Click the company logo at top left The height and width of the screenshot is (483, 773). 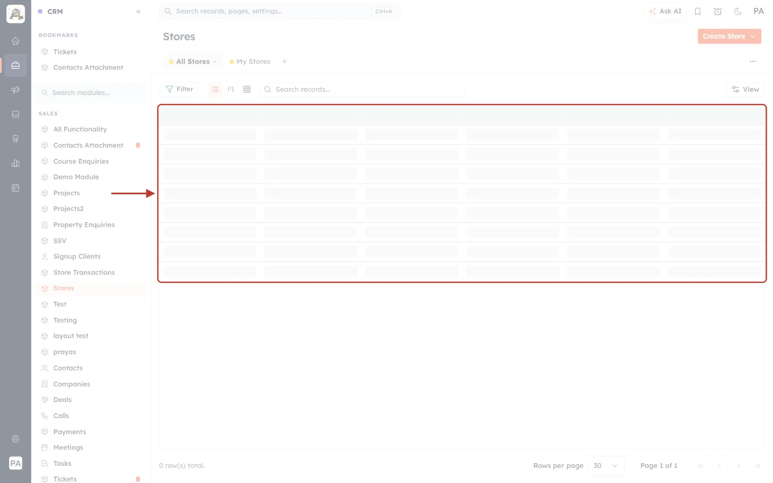coord(16,14)
